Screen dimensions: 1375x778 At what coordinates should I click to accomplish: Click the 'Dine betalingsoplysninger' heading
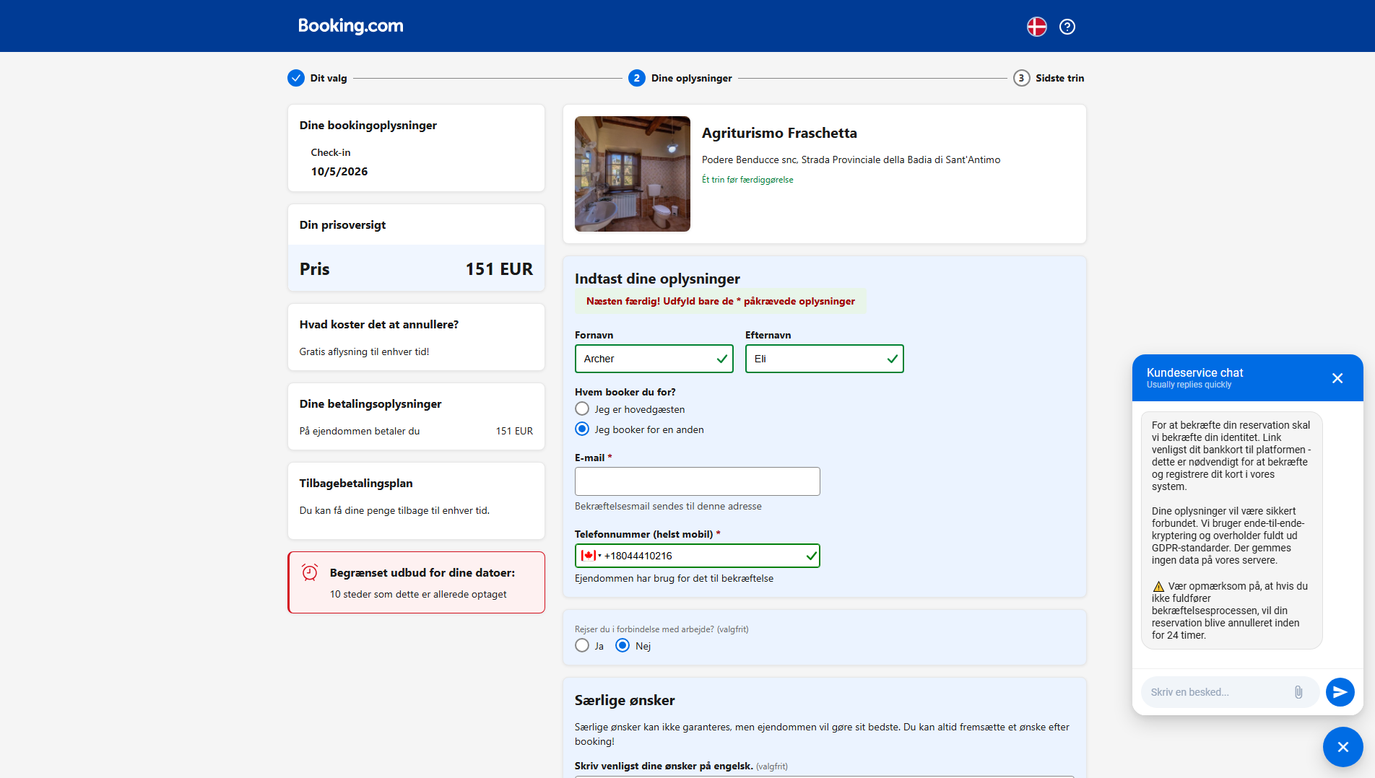coord(370,404)
